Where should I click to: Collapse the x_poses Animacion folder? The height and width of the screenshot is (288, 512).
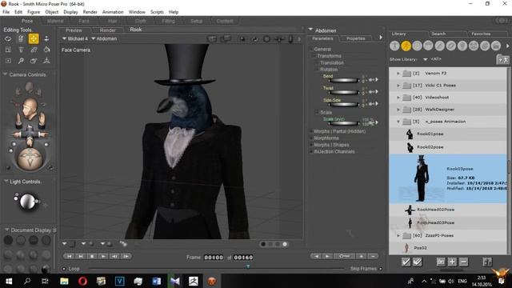[x=398, y=122]
